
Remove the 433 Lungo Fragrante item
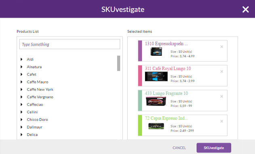pyautogui.click(x=222, y=97)
